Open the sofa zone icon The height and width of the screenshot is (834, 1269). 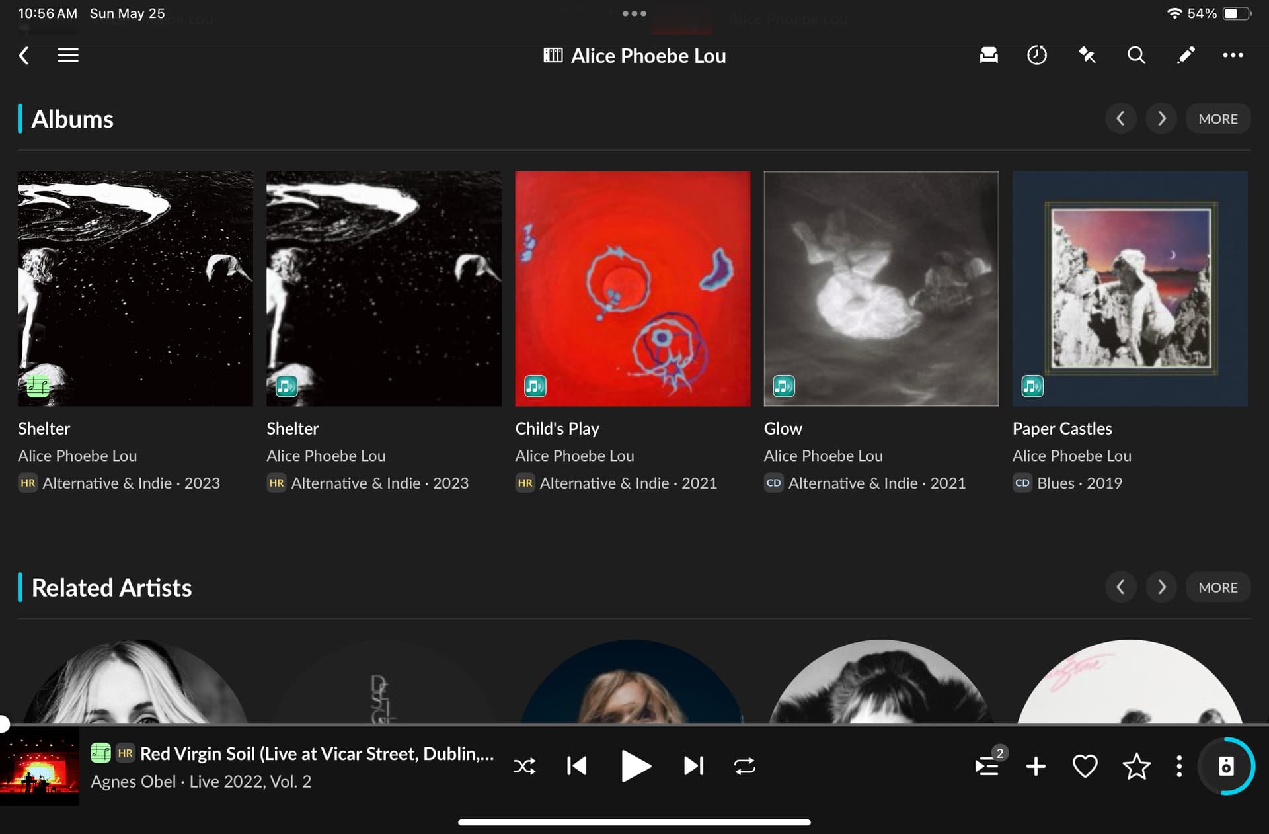click(x=989, y=55)
